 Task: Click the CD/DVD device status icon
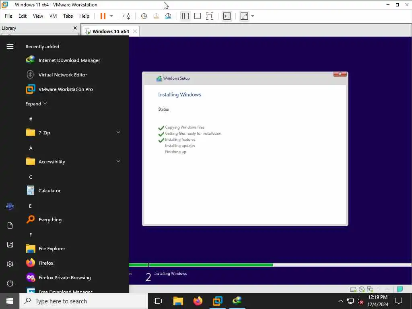pos(362,289)
